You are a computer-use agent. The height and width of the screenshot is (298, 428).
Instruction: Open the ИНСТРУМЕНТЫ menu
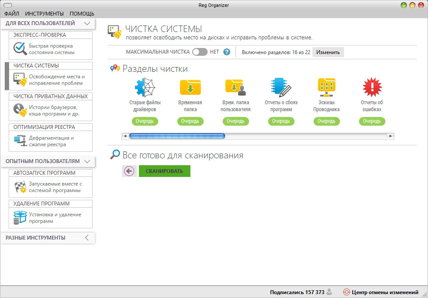click(44, 14)
